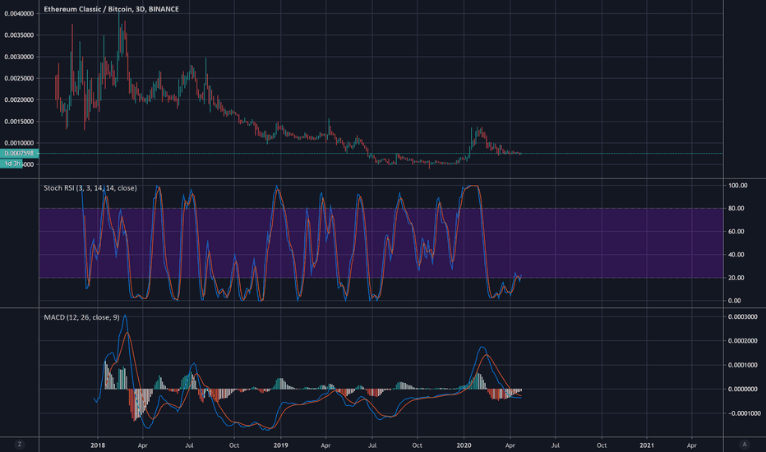Open the MACD (12, 26, close, 9) legend
This screenshot has width=766, height=452.
pyautogui.click(x=81, y=317)
